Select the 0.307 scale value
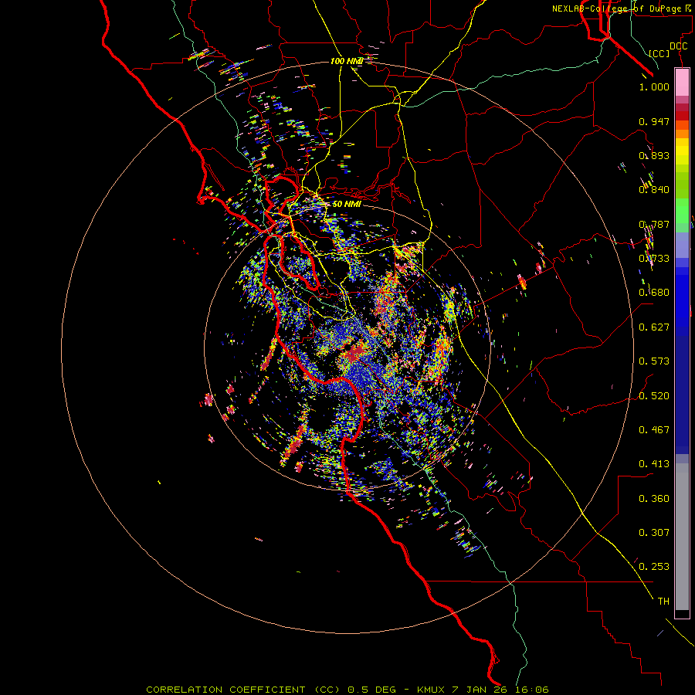695x695 pixels. click(654, 533)
